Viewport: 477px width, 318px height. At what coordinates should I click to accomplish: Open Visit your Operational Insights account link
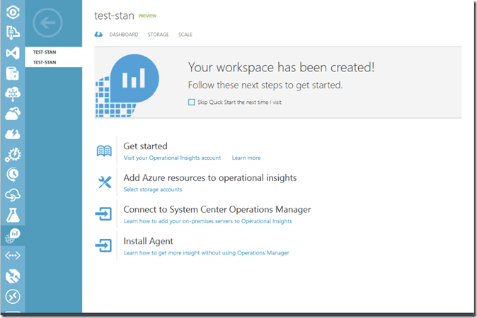point(172,158)
